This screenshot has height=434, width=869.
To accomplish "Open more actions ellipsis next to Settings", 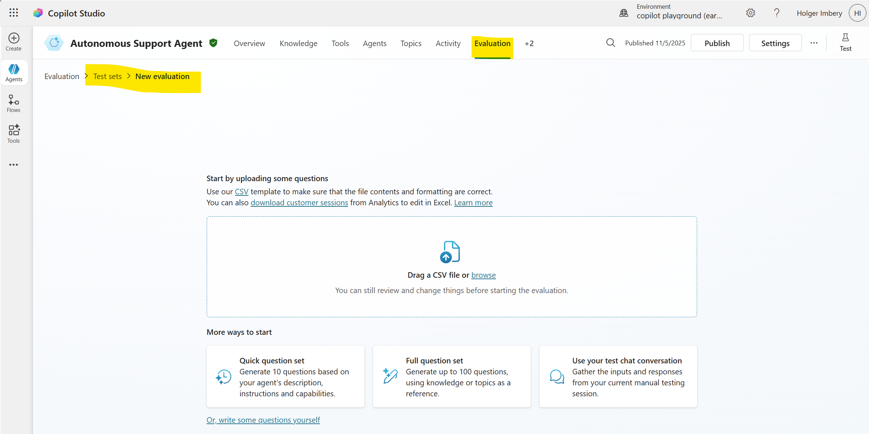I will click(x=814, y=43).
